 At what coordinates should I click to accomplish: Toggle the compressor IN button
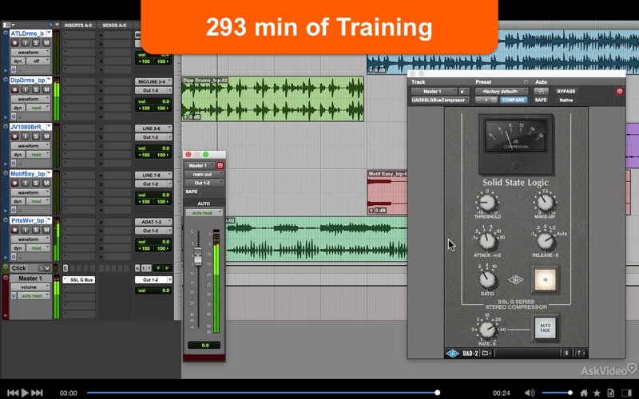(546, 280)
